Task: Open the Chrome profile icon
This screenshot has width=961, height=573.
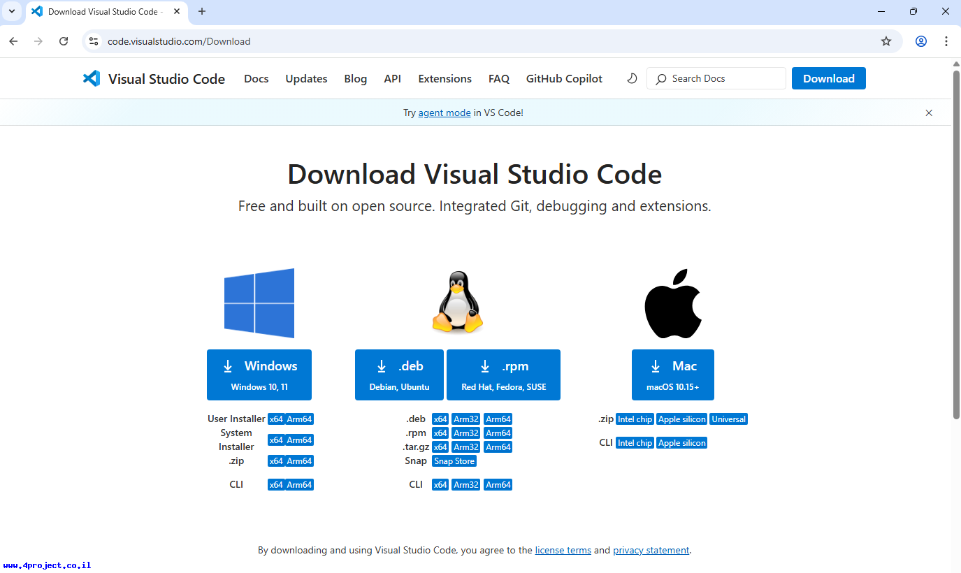Action: click(x=921, y=41)
